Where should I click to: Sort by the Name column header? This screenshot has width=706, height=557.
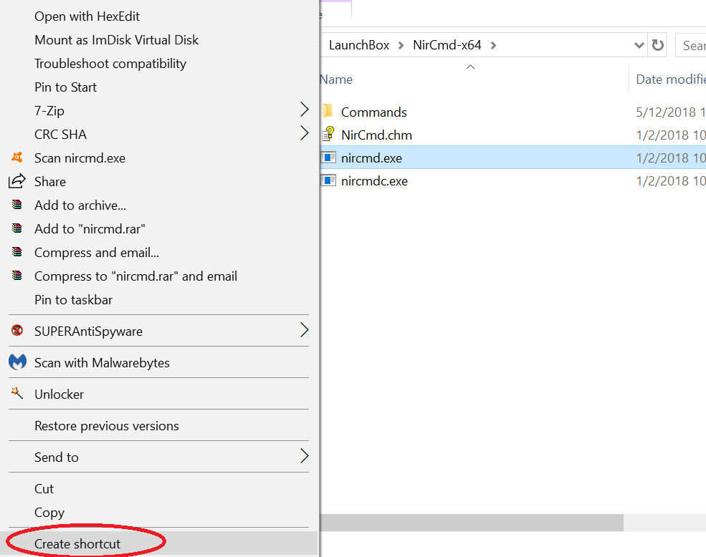click(x=336, y=79)
